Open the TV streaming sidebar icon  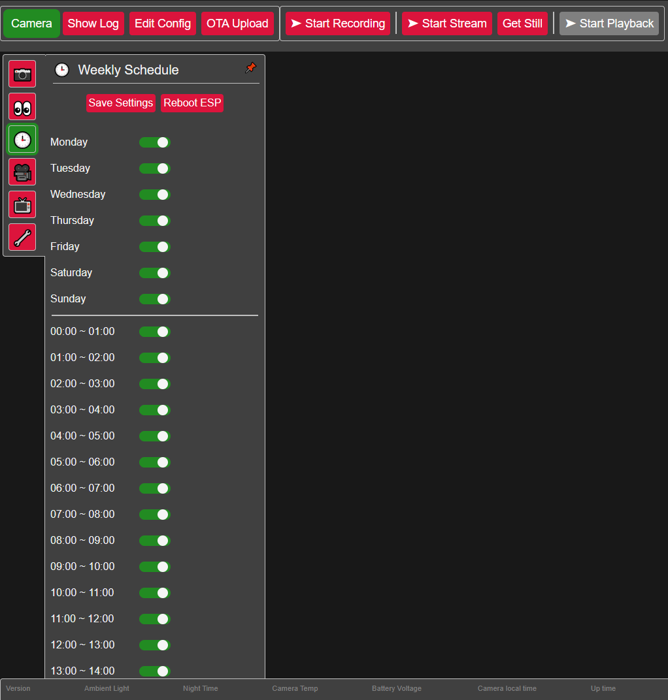coord(22,204)
